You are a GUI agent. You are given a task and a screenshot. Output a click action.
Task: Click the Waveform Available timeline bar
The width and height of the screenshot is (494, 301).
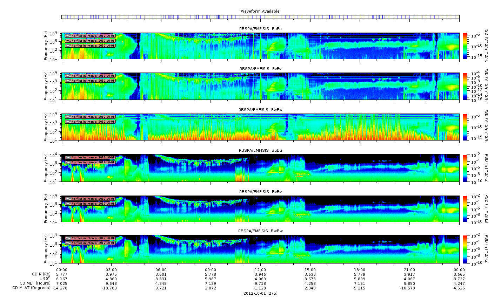pyautogui.click(x=260, y=17)
